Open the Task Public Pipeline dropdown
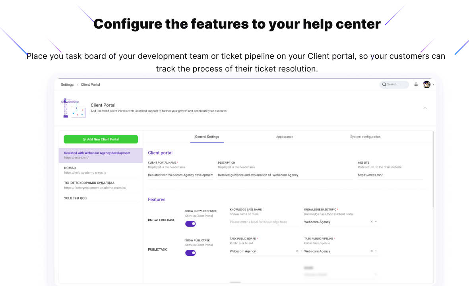This screenshot has height=286, width=469. pos(376,251)
